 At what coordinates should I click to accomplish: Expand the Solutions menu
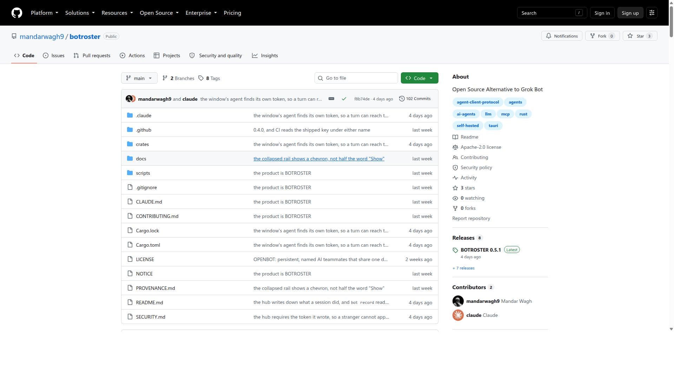[x=80, y=13]
